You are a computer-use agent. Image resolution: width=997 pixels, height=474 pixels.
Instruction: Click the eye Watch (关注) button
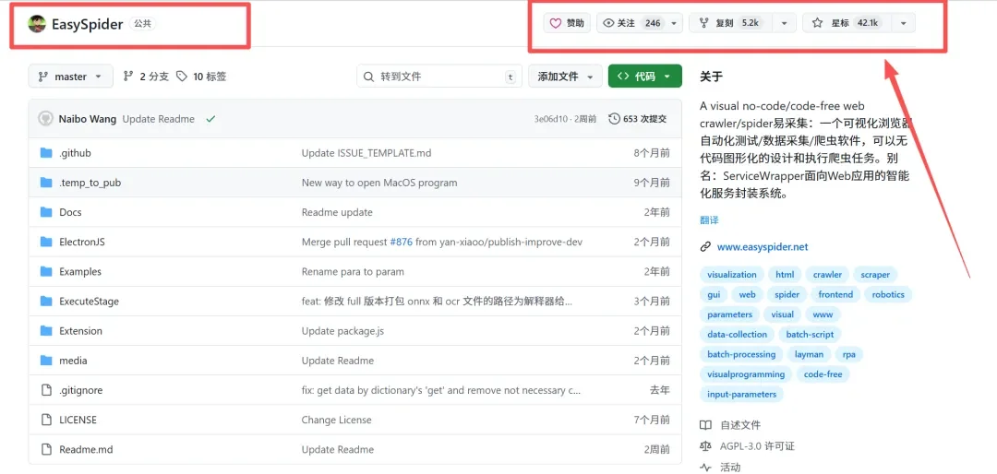click(631, 23)
